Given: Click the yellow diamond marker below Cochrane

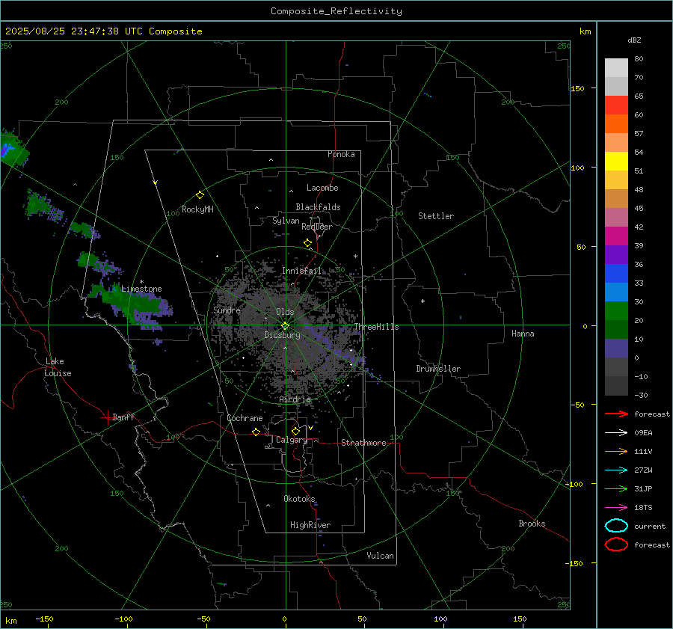Looking at the screenshot, I should click(256, 432).
